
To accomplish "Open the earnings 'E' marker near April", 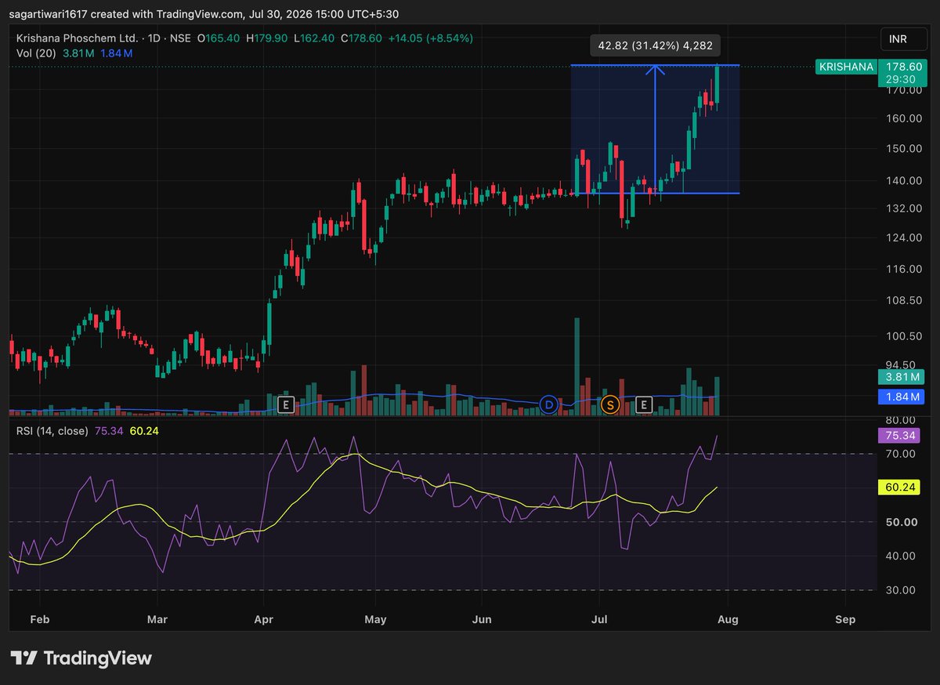I will click(x=286, y=404).
